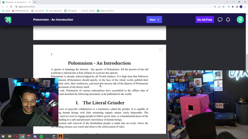Open the [PKMN] Booster bookmark
Viewport: 248px width, 139px height.
21,11
